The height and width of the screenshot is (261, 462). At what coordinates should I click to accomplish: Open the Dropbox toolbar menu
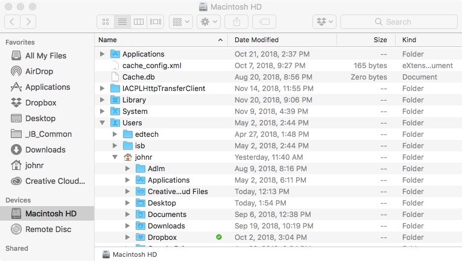point(324,22)
